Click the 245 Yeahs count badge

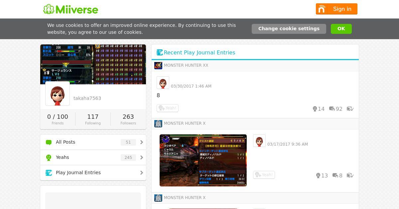click(x=128, y=158)
